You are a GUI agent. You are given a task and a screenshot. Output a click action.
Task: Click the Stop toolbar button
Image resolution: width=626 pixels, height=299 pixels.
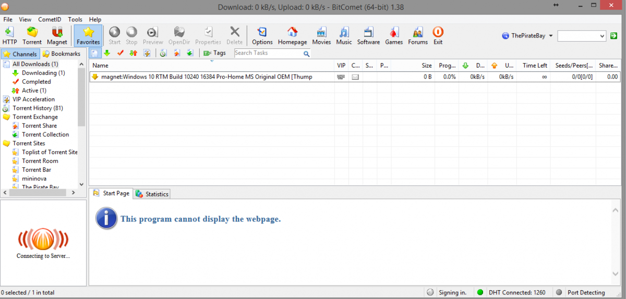(x=131, y=35)
